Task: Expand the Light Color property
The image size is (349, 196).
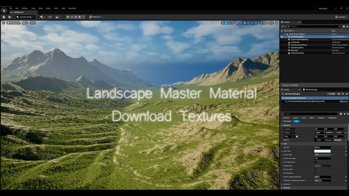Action: click(x=282, y=151)
